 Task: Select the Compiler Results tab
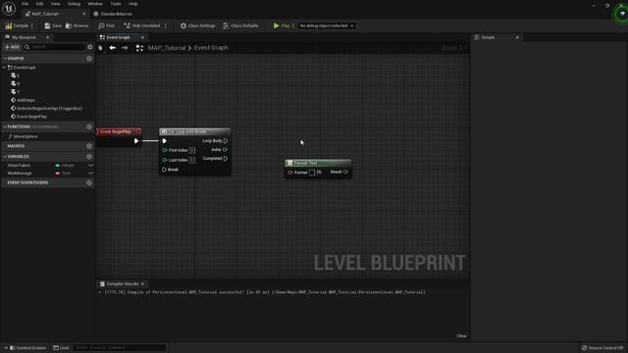pyautogui.click(x=123, y=283)
